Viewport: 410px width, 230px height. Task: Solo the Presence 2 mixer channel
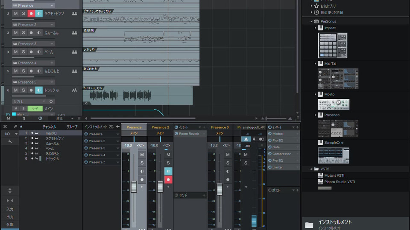[168, 163]
